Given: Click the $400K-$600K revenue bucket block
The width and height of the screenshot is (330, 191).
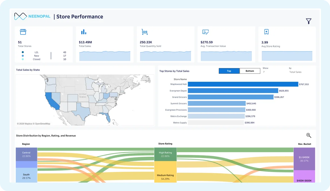Looking at the screenshot, I should click(x=304, y=176).
